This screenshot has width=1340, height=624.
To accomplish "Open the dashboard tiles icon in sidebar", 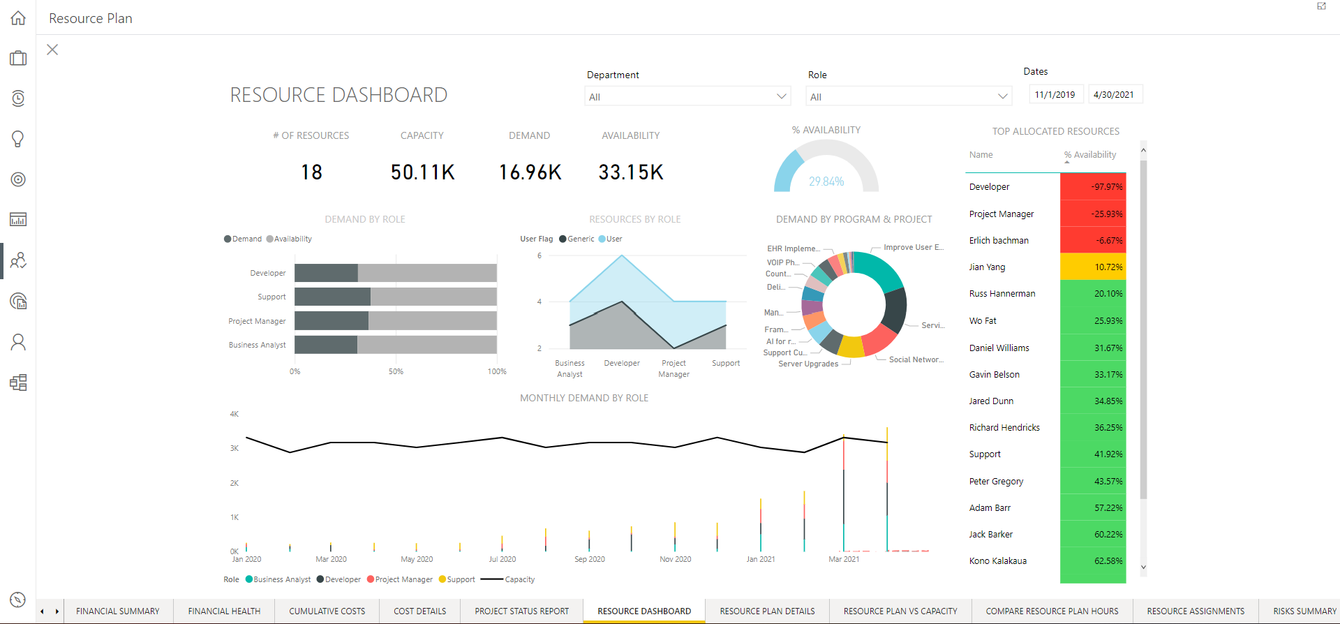I will click(x=18, y=382).
